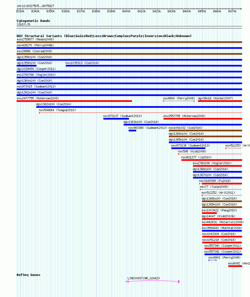Screen dimensions: 250x297
Task: Click the esv2759877 (Redon2006) variant label
Action: 35,39
